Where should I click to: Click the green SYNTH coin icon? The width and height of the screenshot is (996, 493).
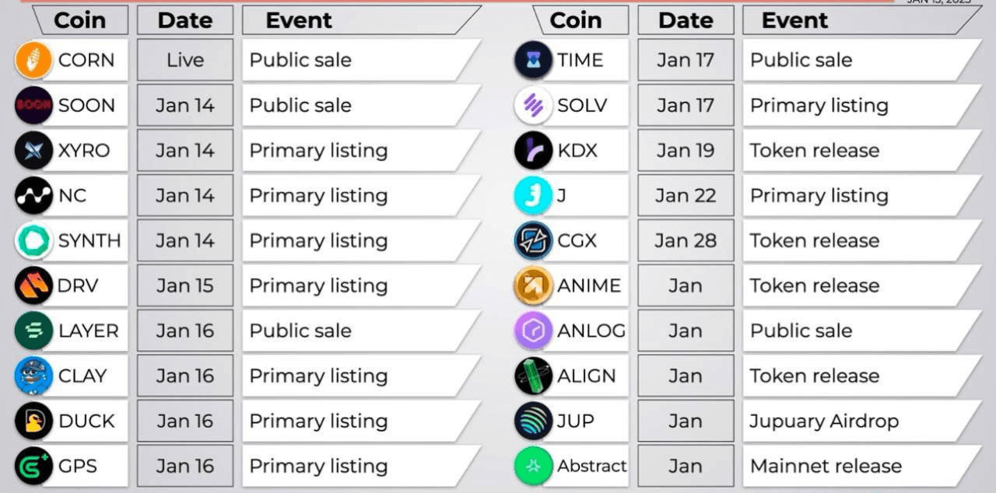pos(33,240)
